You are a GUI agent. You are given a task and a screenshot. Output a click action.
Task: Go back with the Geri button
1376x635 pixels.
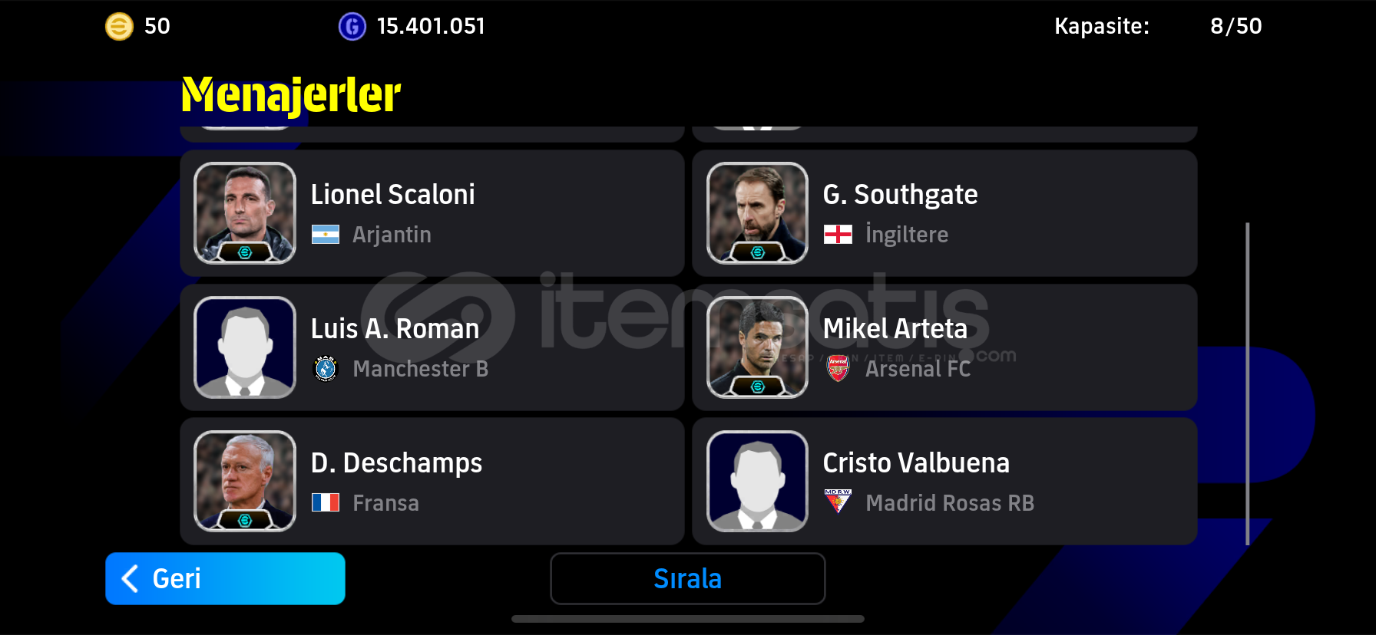(225, 579)
